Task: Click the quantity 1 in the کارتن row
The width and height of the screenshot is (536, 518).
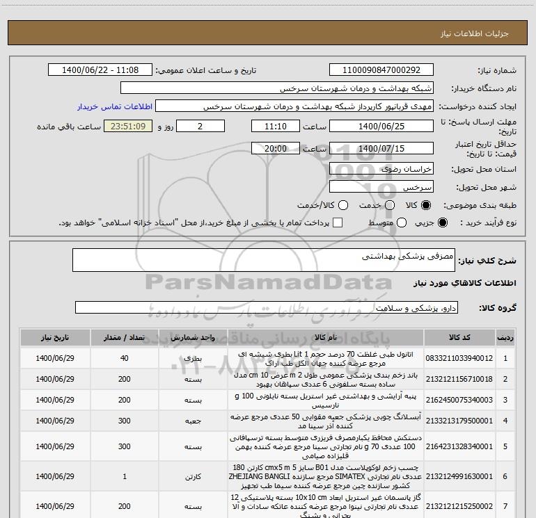Action: [x=125, y=476]
